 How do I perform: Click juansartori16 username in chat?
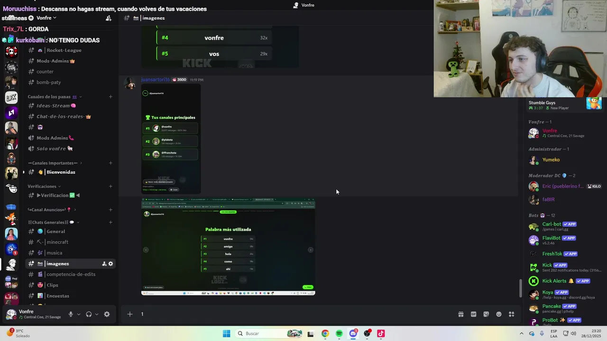[x=155, y=80]
